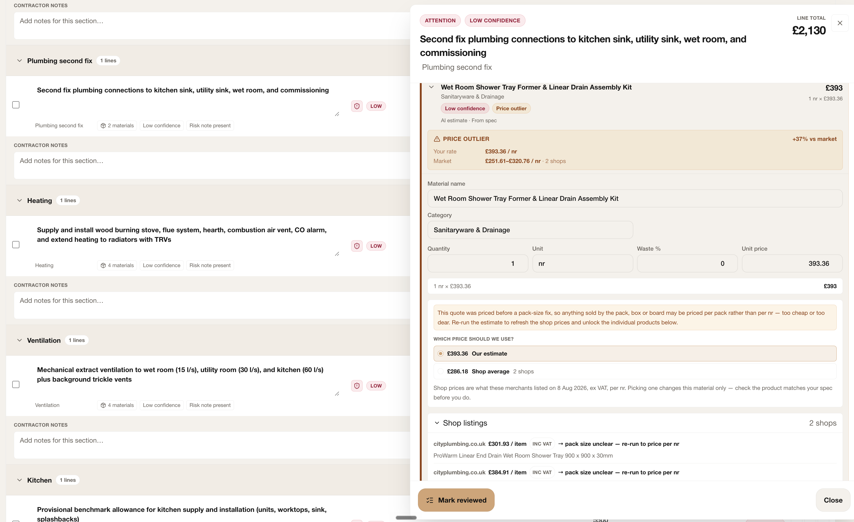Viewport: 854px width, 522px height.
Task: Click the Close button at panel bottom
Action: tap(833, 500)
